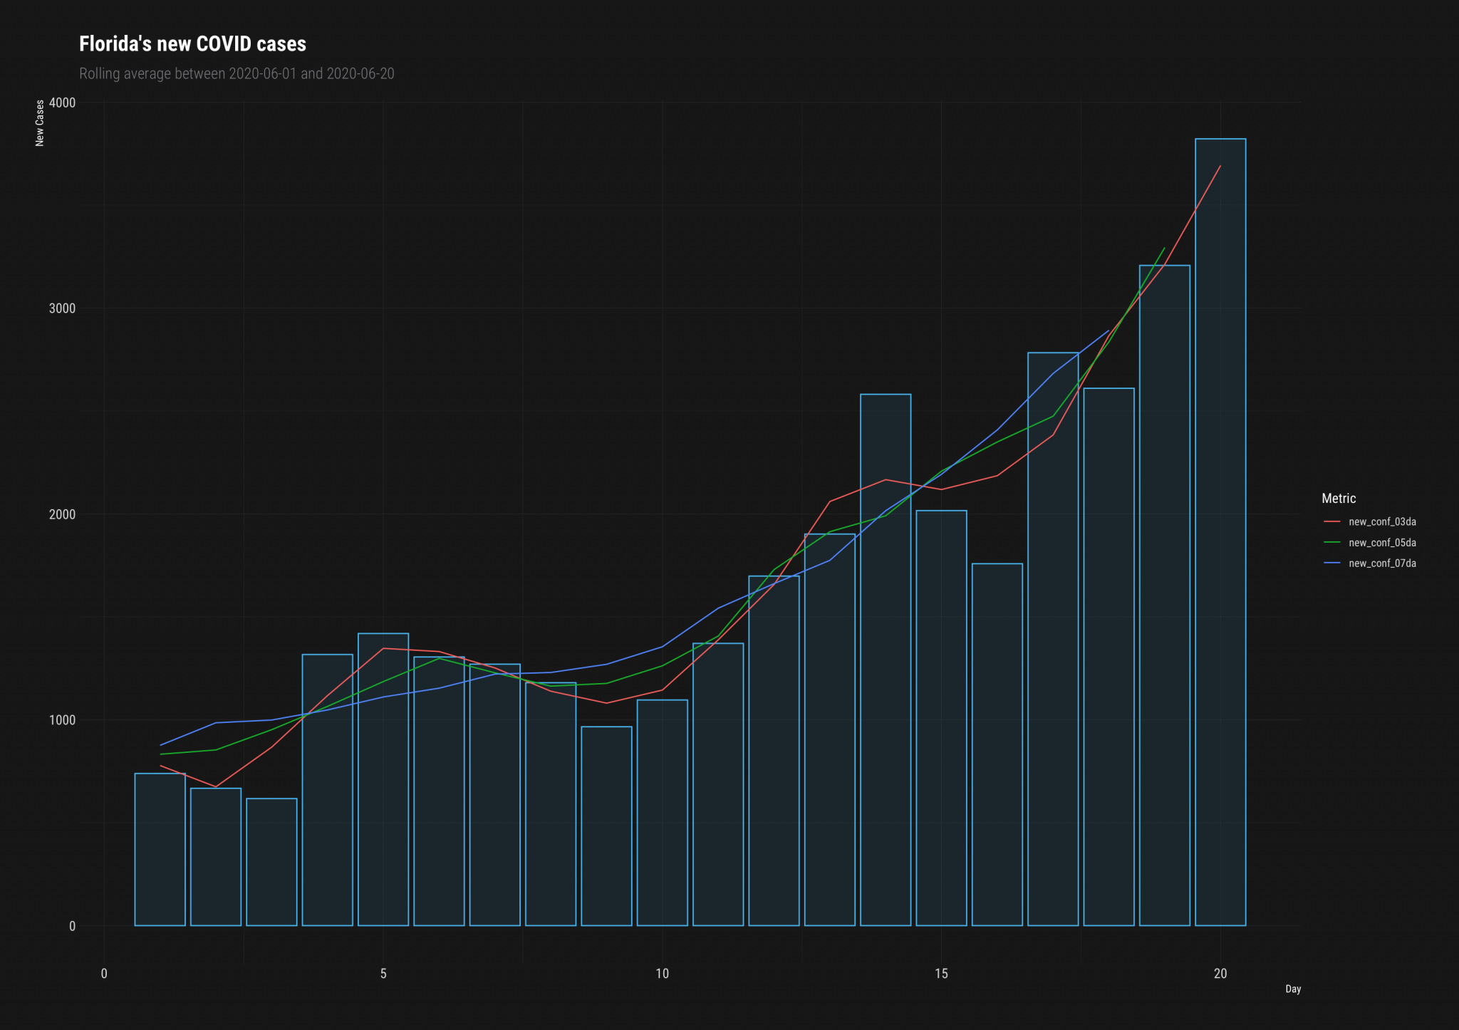Select the new_conf_05da legend label
This screenshot has width=1459, height=1030.
(x=1382, y=543)
